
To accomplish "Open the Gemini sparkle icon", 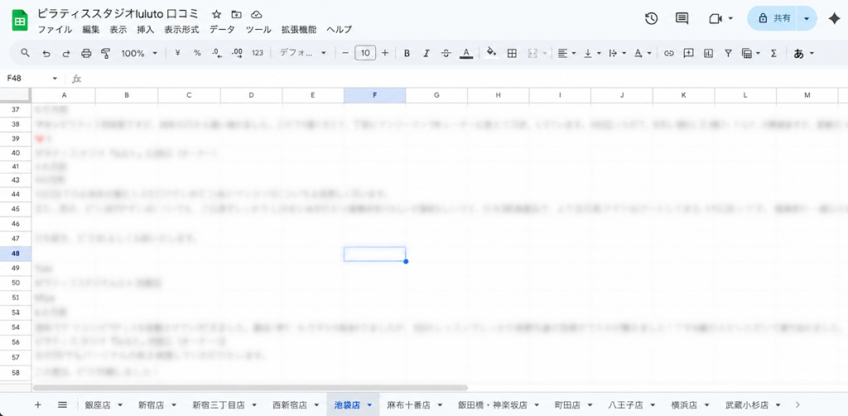I will pyautogui.click(x=833, y=18).
